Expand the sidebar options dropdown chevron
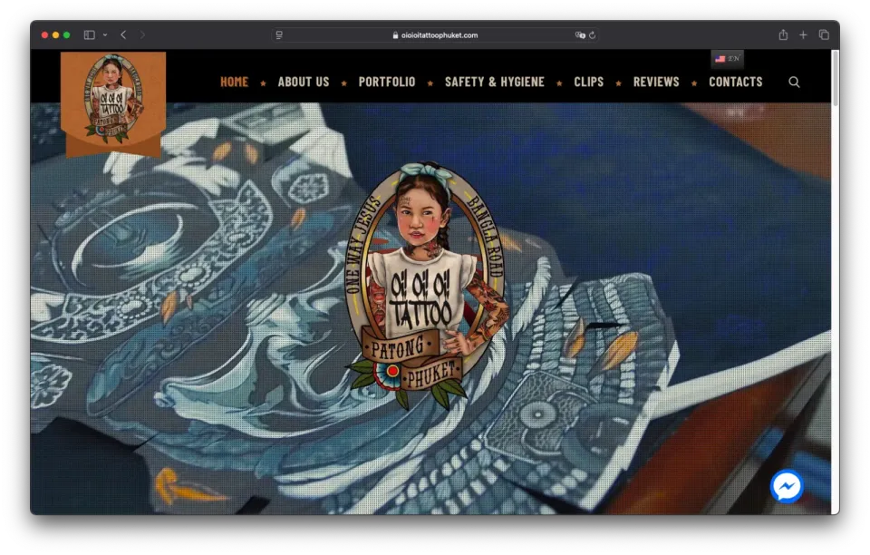 105,35
